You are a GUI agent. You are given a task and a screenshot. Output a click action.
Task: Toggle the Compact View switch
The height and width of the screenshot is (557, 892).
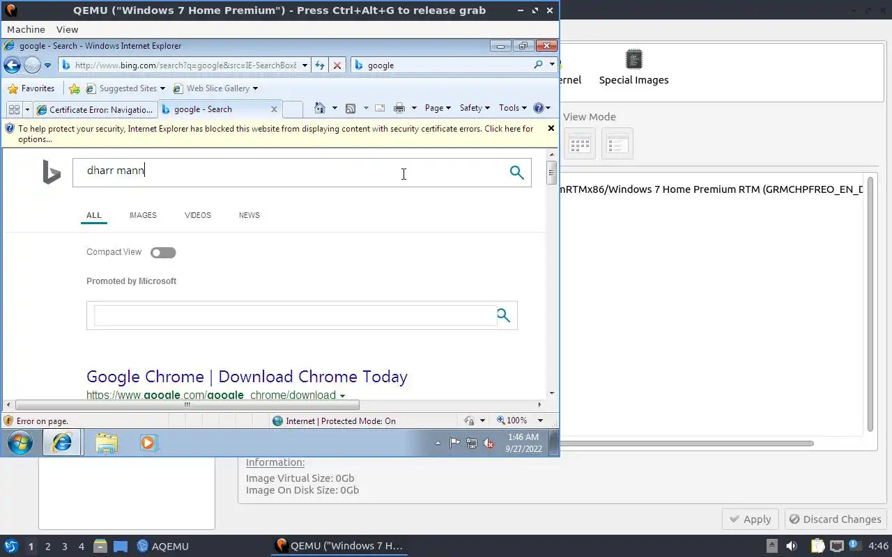(163, 253)
